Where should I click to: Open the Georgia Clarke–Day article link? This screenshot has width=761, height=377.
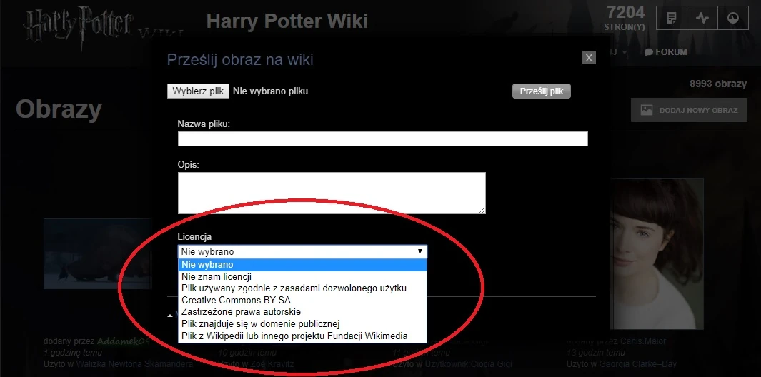point(637,364)
